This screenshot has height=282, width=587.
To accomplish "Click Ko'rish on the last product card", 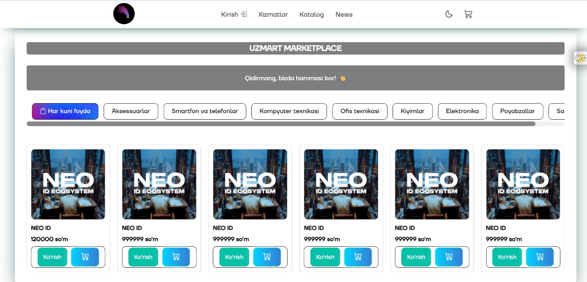I will click(507, 257).
